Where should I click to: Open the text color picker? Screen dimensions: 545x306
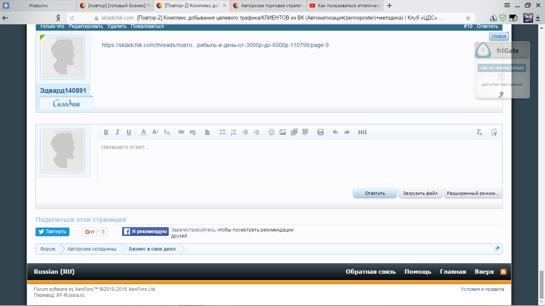(x=144, y=132)
